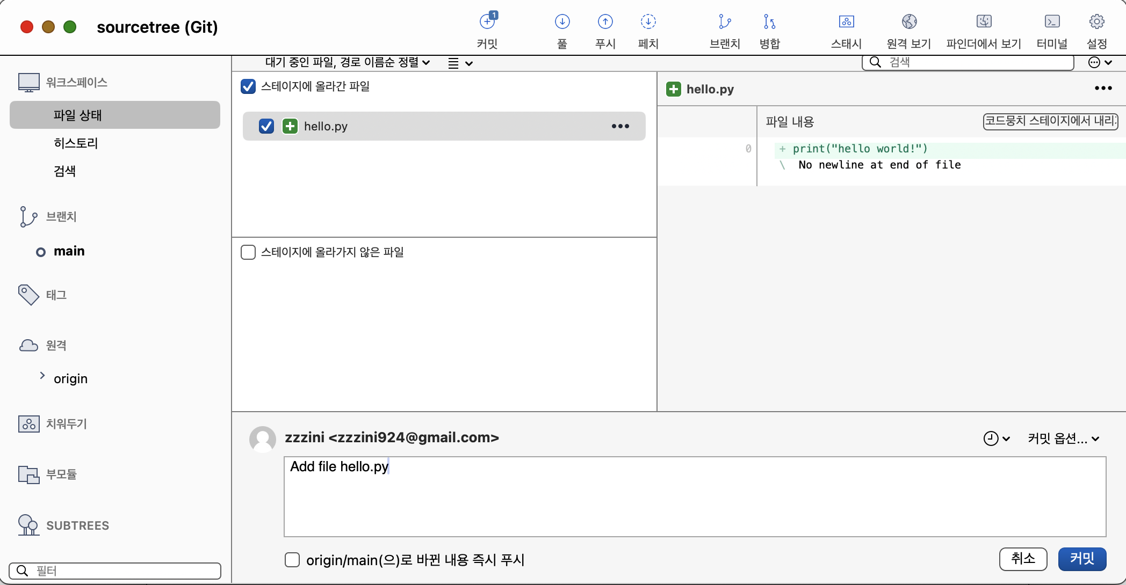Click the Pull (풀) toolbar icon

coord(562,23)
